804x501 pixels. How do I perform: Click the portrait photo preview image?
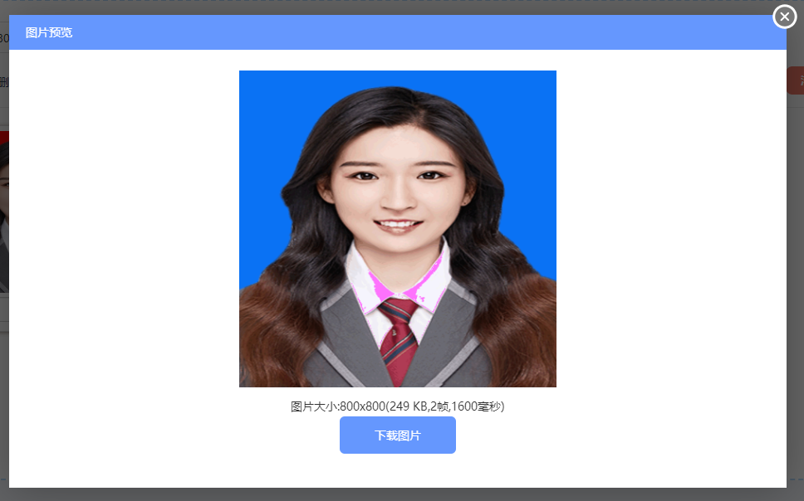pos(397,228)
